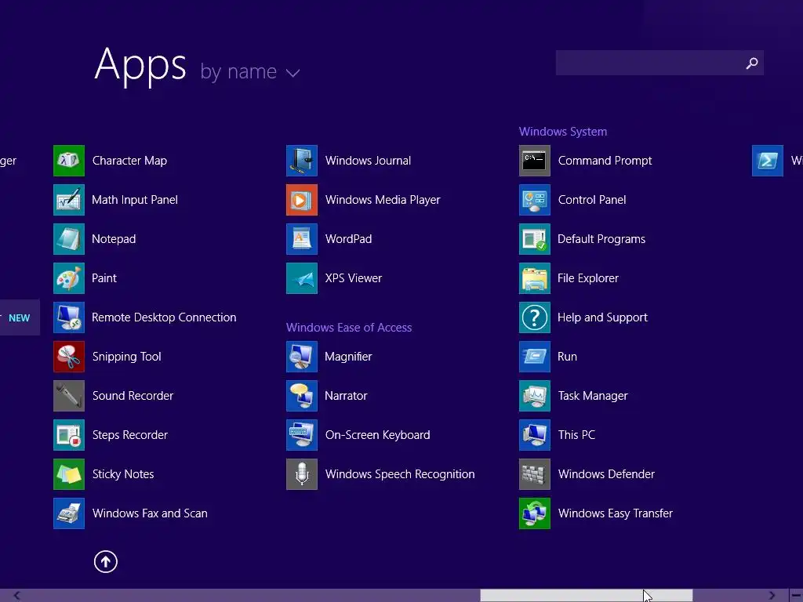
Task: Click the scrollbar right arrow
Action: [x=772, y=596]
